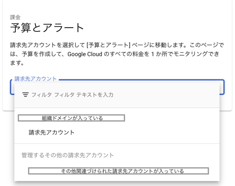Click the blue 請求先アカウント floating label
Viewport: 235px width, 186px height.
(x=36, y=79)
